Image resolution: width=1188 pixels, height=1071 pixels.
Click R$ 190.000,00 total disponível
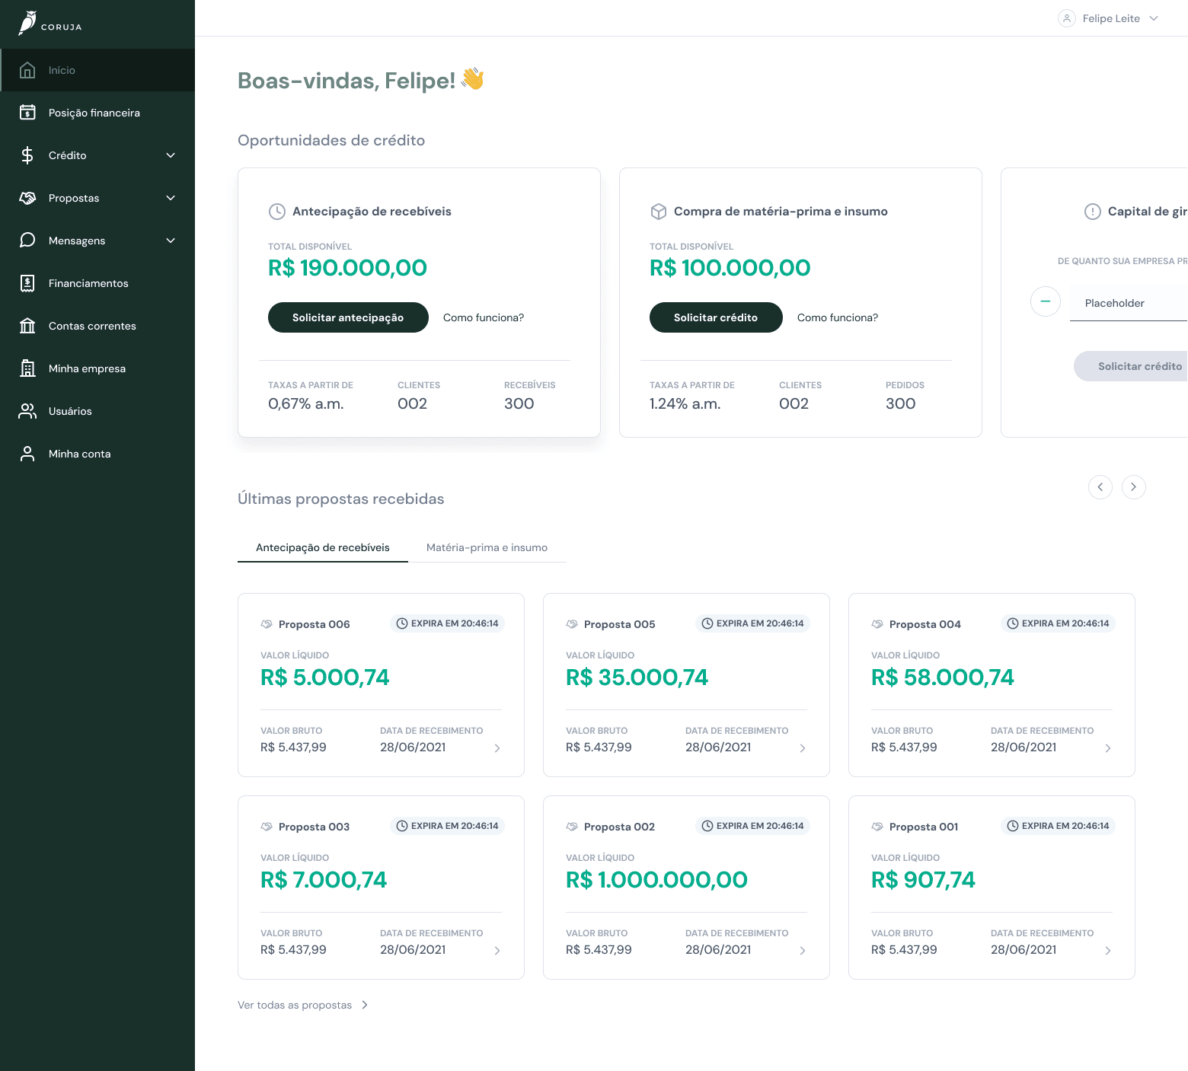[x=347, y=268]
